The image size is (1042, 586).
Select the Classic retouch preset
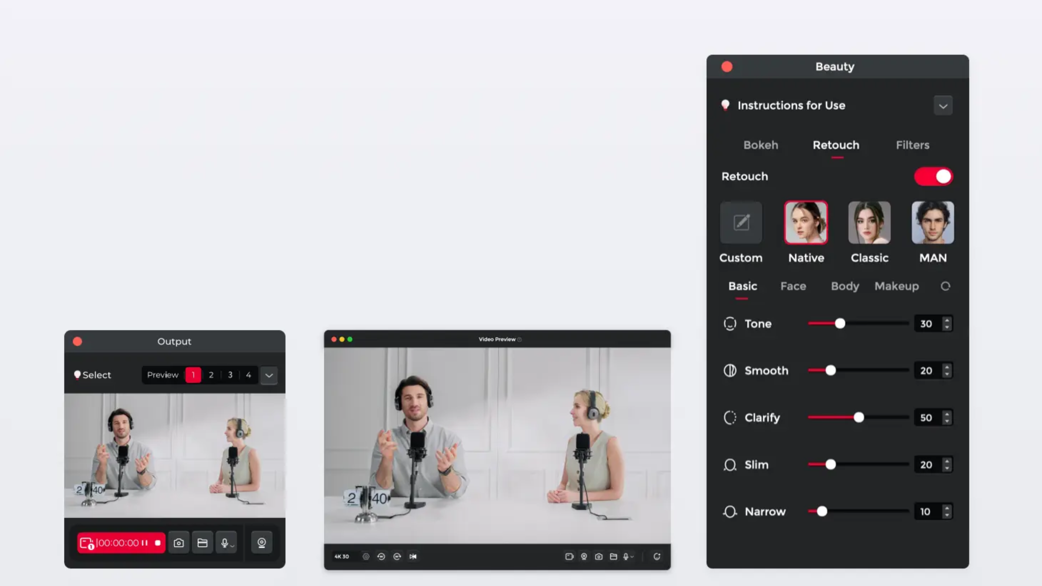click(x=869, y=222)
